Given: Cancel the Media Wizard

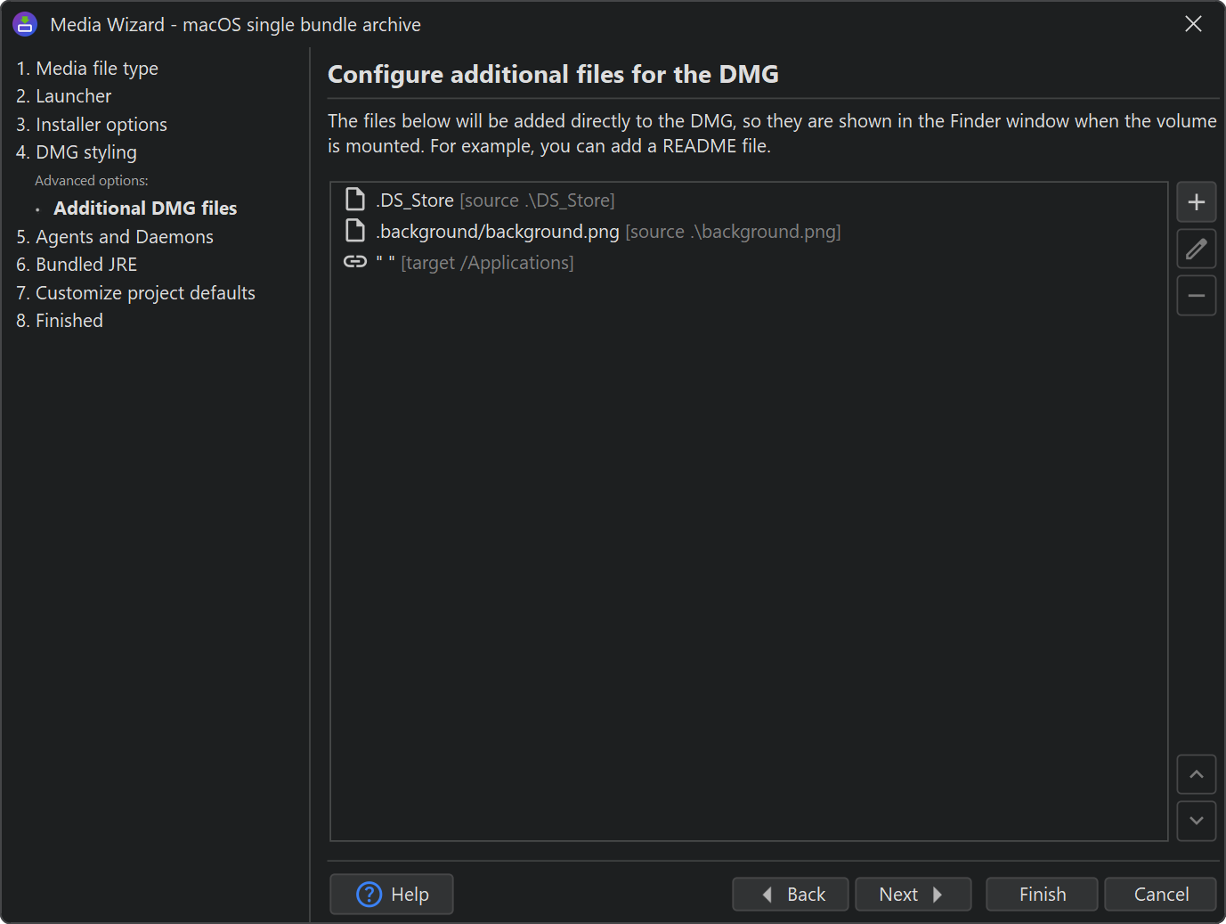Looking at the screenshot, I should [1160, 894].
